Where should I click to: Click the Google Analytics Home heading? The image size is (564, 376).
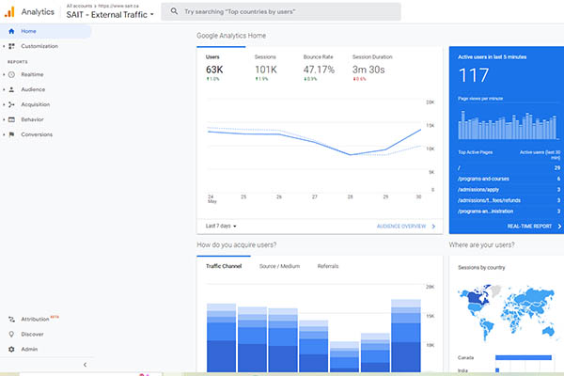[x=231, y=36]
